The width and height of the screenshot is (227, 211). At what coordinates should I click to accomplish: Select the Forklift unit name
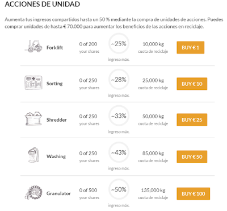pyautogui.click(x=54, y=48)
